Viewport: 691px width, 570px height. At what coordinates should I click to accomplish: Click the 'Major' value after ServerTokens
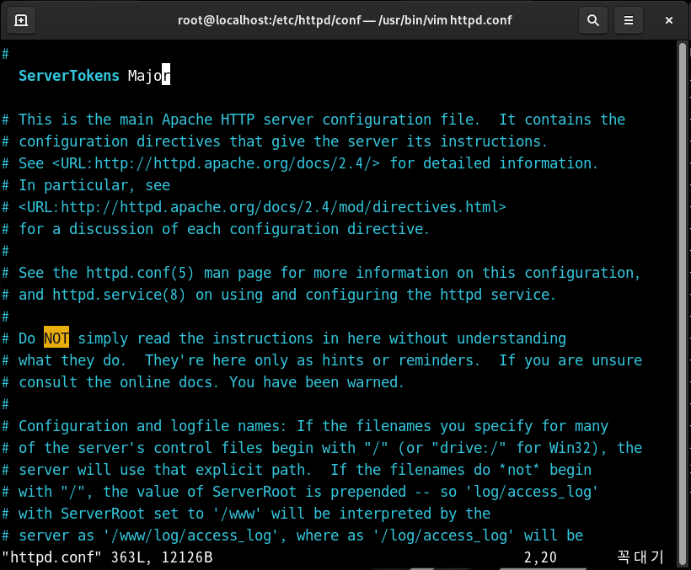149,76
